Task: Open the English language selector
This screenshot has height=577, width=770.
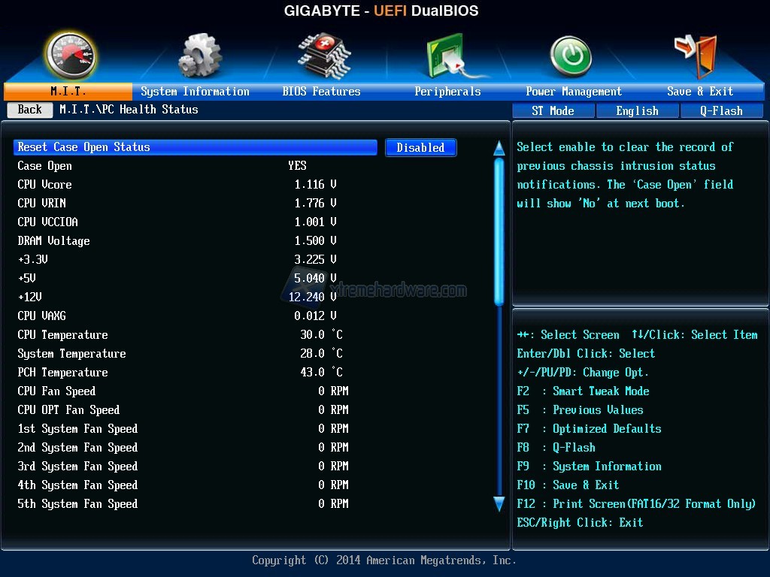Action: pyautogui.click(x=637, y=110)
